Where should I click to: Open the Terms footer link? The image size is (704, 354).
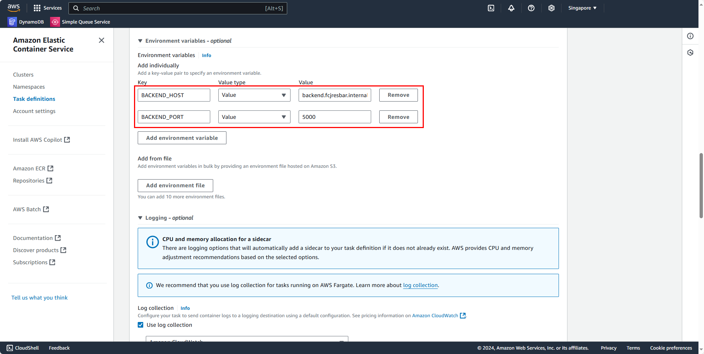(x=633, y=348)
